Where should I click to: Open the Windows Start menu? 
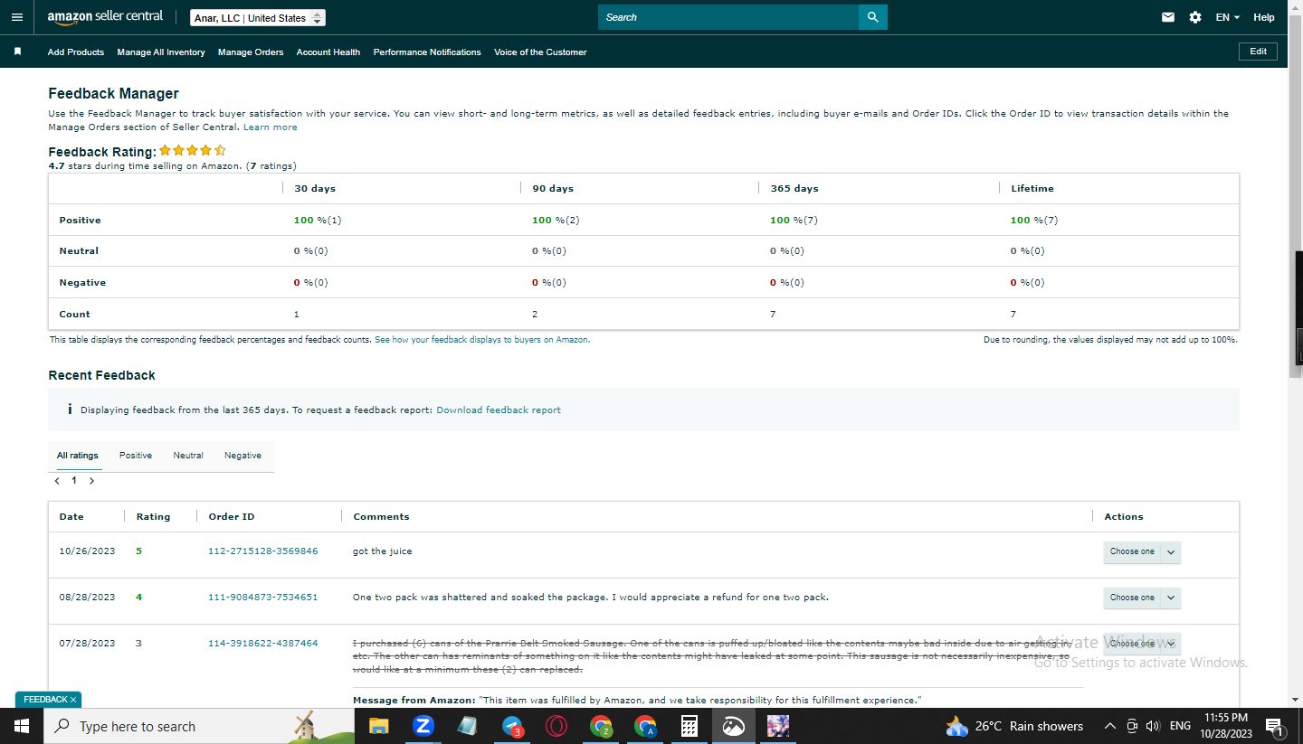(22, 726)
